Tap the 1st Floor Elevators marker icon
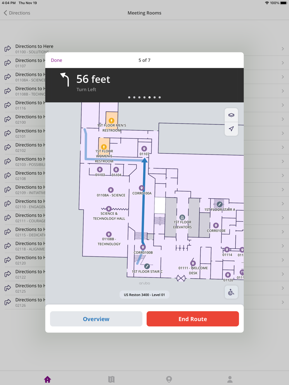Screen dimensions: 289x385 pyautogui.click(x=182, y=217)
